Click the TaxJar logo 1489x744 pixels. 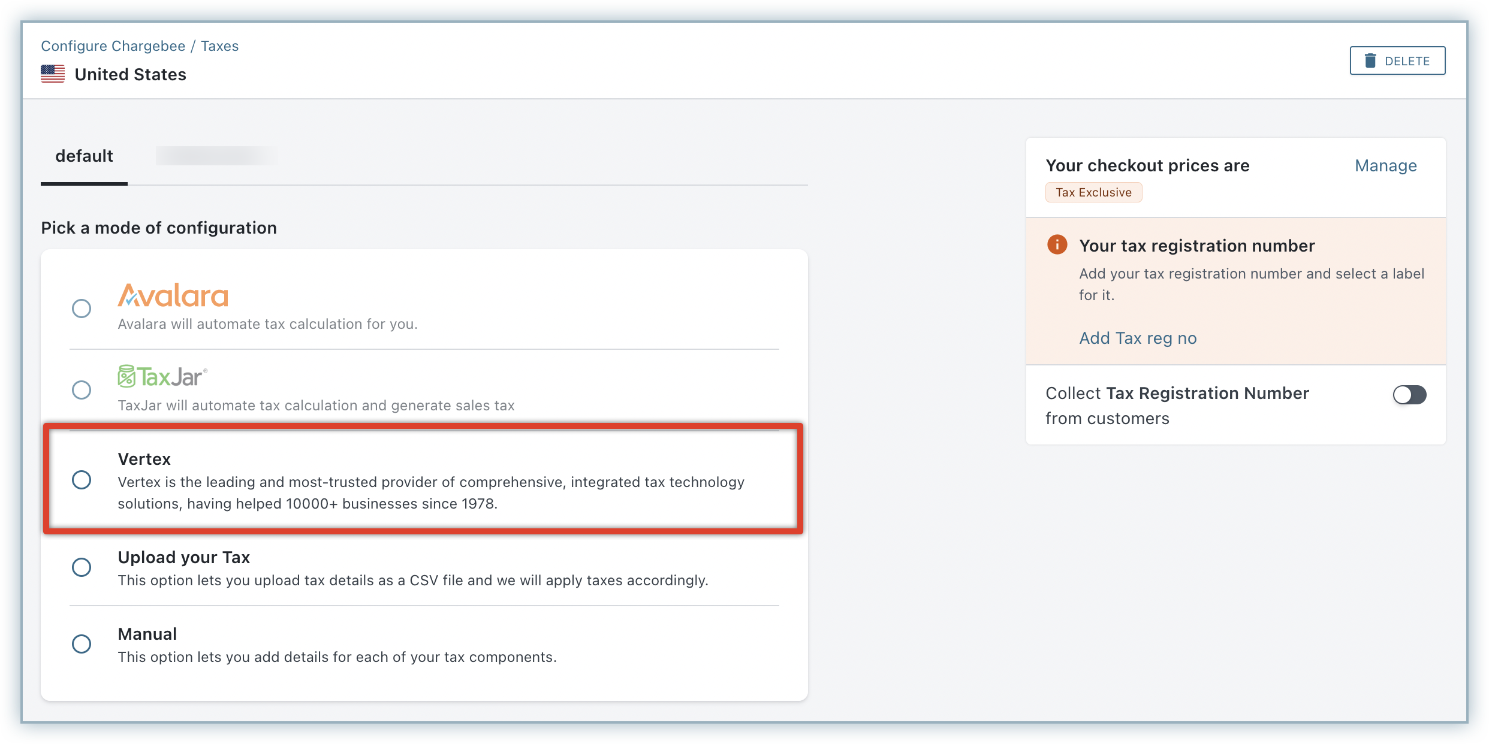pyautogui.click(x=162, y=377)
